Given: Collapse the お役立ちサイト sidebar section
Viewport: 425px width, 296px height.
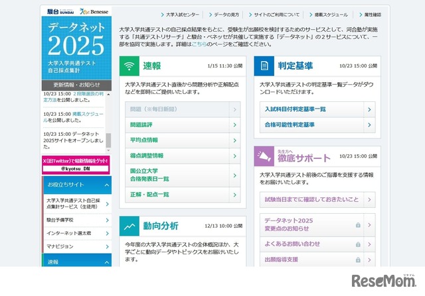Looking at the screenshot, I should click(107, 185).
